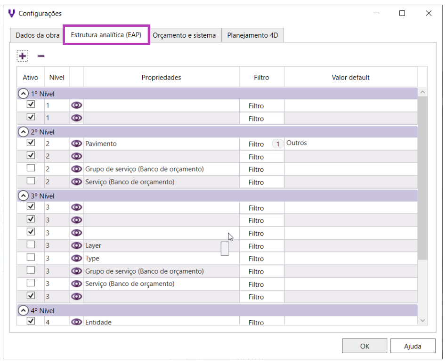Click the Configurações app logo icon
Screen dimensions: 447x364
(12, 14)
